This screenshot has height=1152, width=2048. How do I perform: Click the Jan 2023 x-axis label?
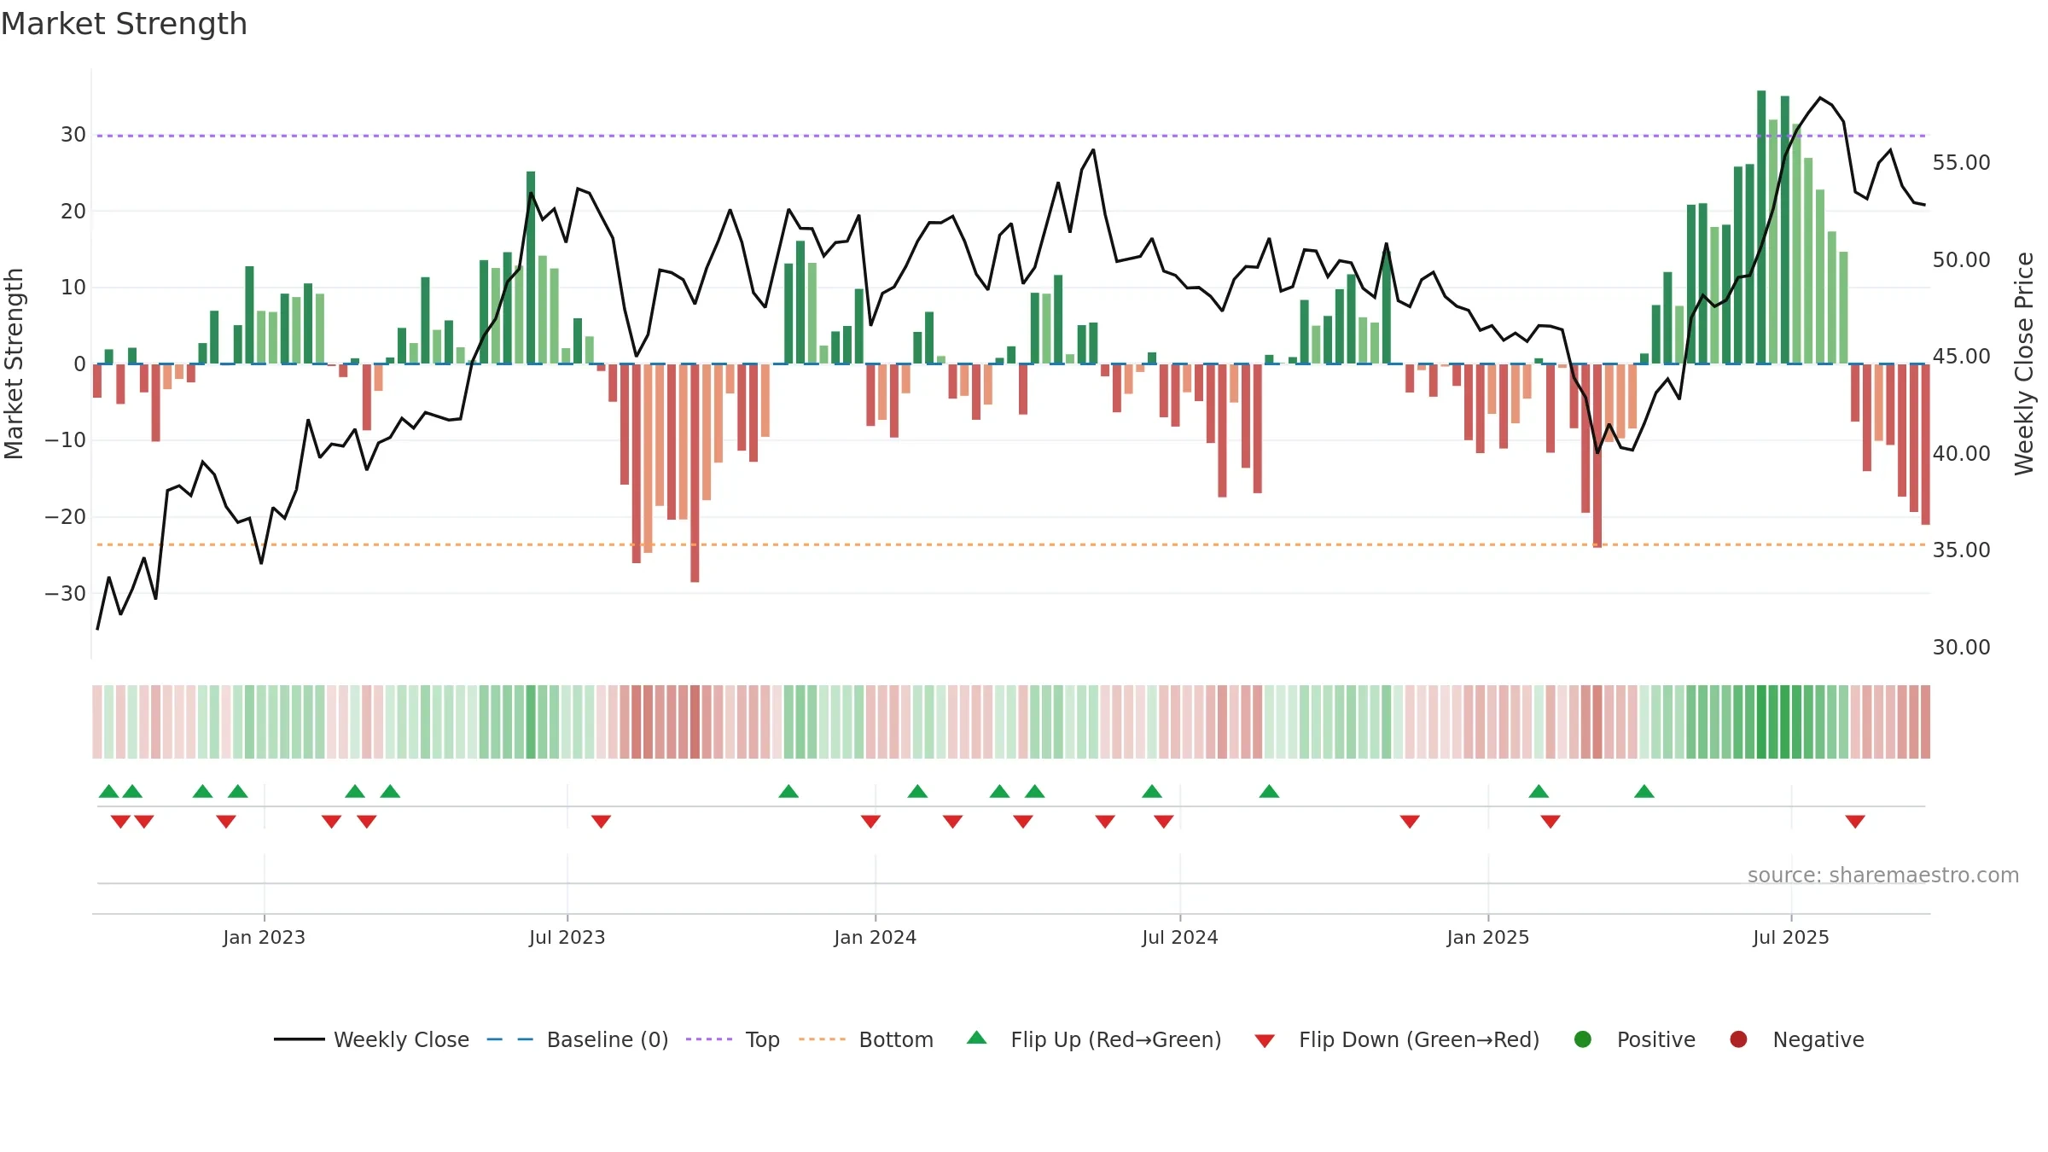265,937
